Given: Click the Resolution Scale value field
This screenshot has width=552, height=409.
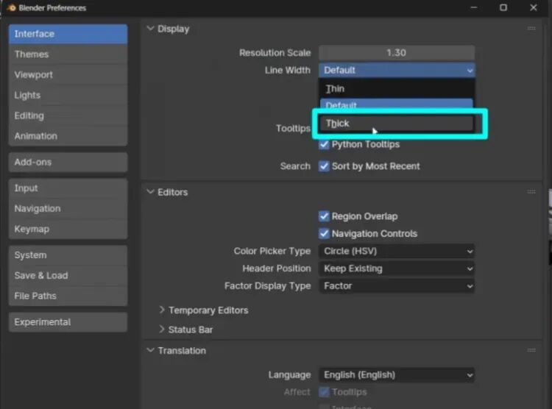Looking at the screenshot, I should [x=397, y=53].
